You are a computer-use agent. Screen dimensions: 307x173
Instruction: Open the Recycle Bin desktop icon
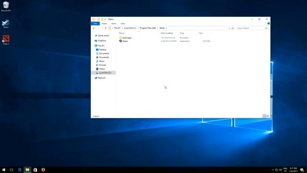pos(6,7)
